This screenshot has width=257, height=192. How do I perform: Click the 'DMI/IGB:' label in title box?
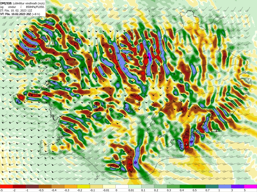tap(6, 3)
